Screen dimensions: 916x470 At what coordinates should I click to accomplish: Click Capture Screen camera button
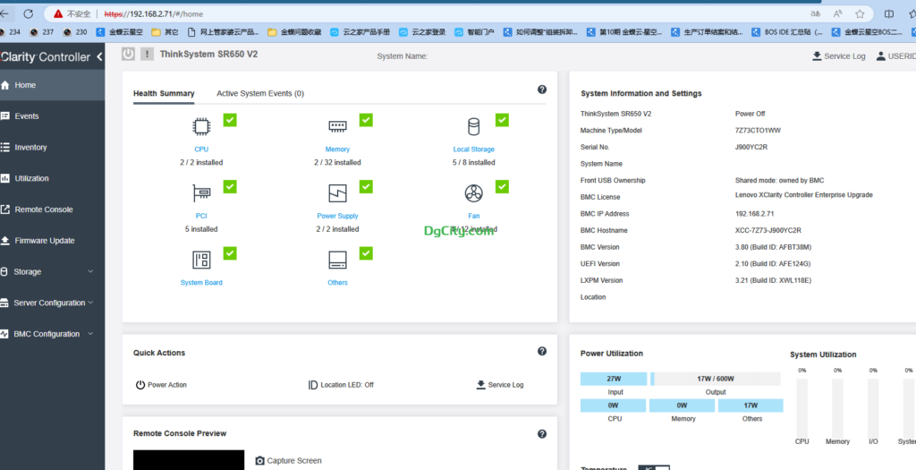tap(289, 461)
